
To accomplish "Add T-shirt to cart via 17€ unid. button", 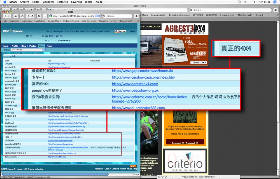I will [x=199, y=62].
